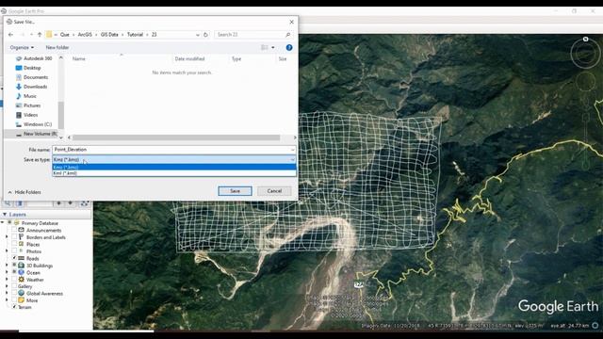Toggle the Photos layer checkbox

coord(14,251)
